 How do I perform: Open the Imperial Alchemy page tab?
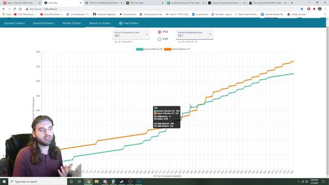(43, 23)
